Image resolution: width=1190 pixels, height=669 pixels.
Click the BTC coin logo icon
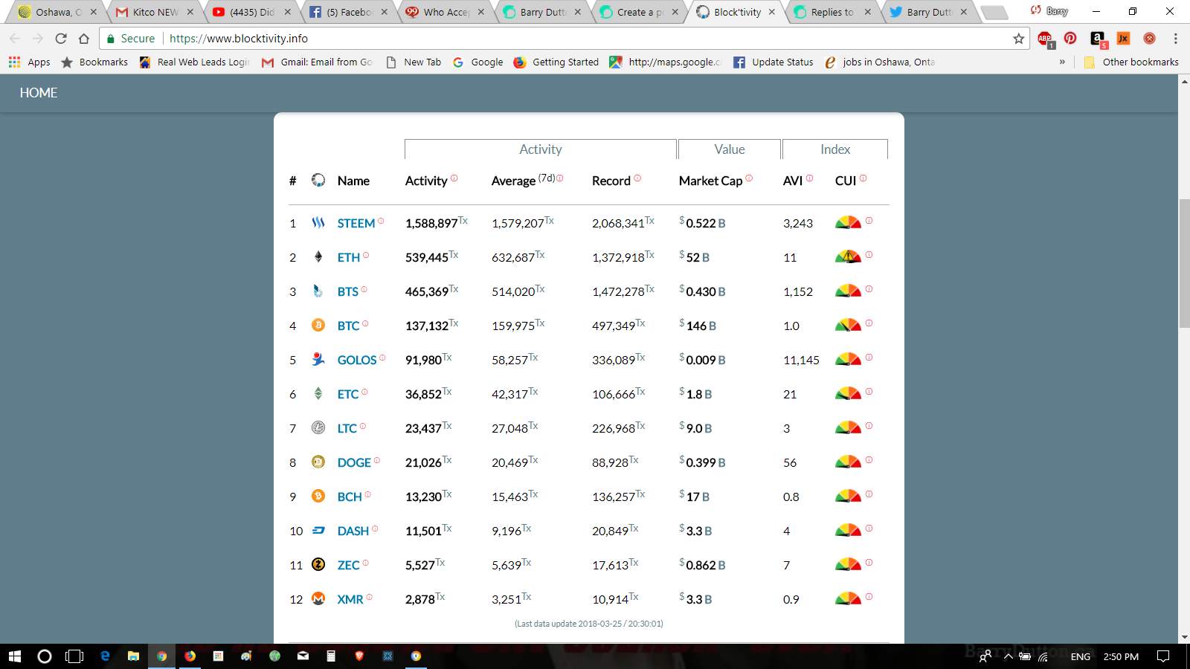(x=318, y=325)
